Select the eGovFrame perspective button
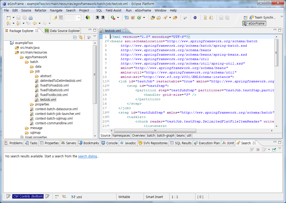Screen dimensions: 286x203 pos(254,23)
